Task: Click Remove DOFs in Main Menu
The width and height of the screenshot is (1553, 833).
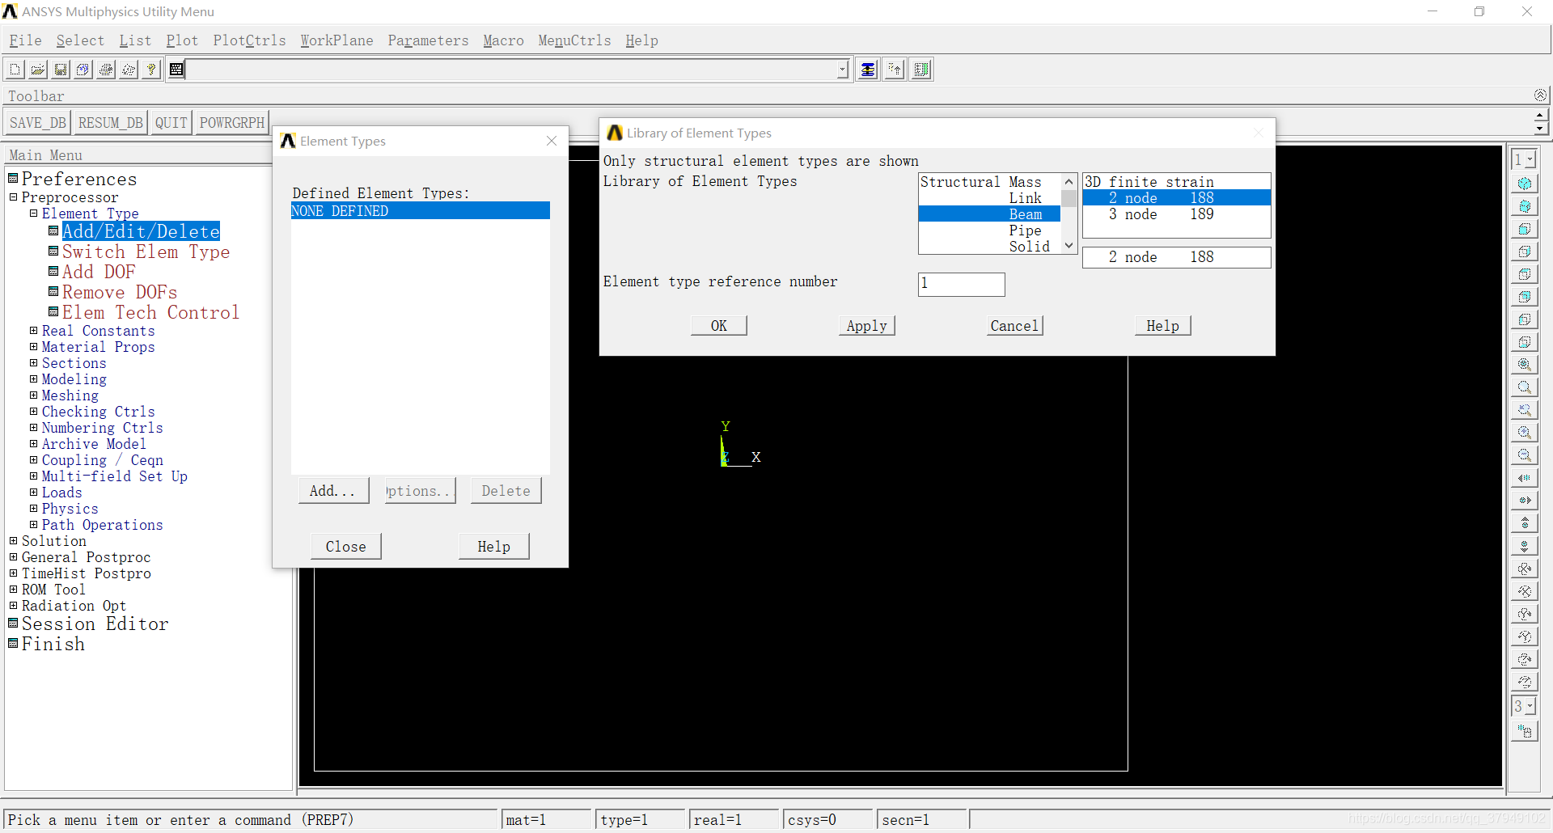Action: (x=120, y=293)
